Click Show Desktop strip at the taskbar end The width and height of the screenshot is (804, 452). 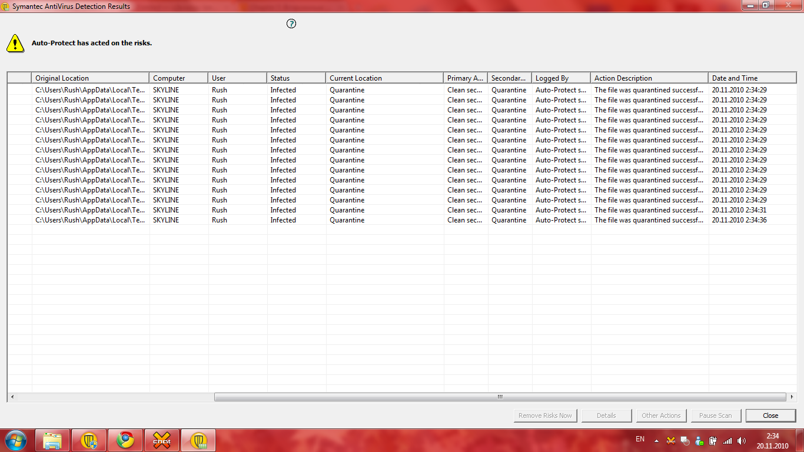click(x=800, y=440)
